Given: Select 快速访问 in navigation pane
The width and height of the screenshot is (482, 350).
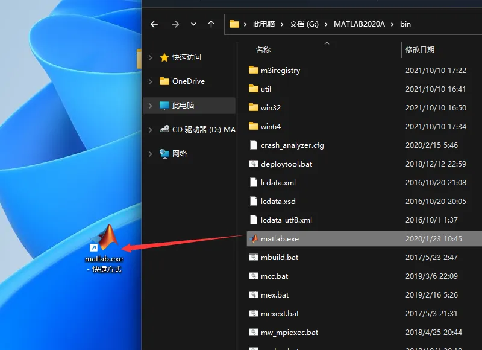Looking at the screenshot, I should (x=187, y=57).
